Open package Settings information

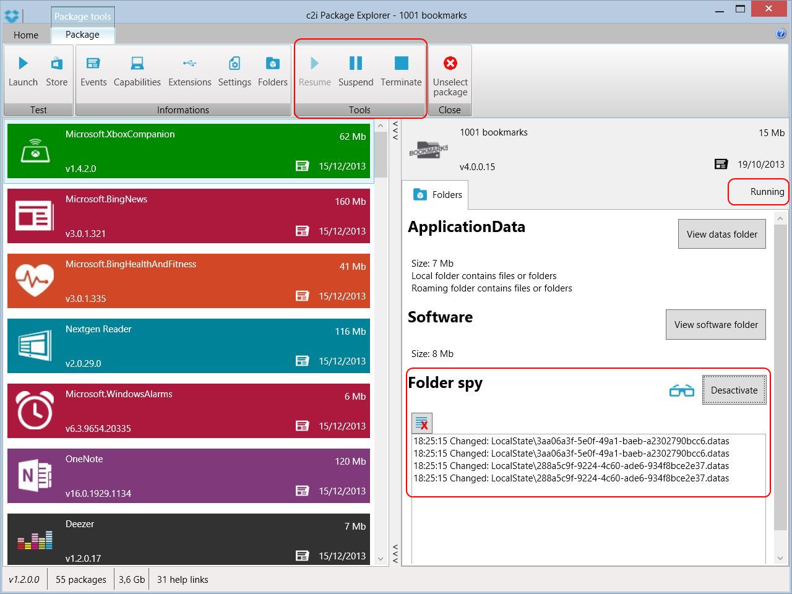point(235,71)
